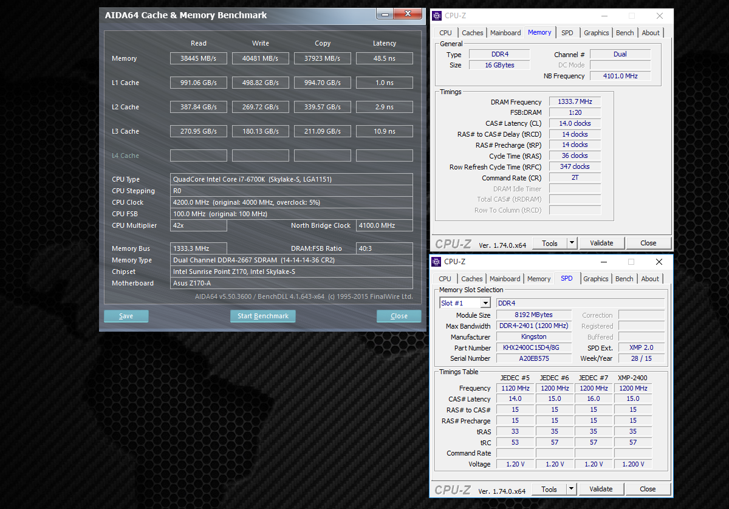Viewport: 729px width, 509px height.
Task: Open Caches tab in lower CPU-Z window
Action: [472, 279]
